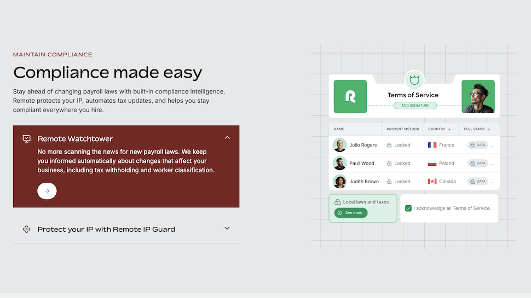Click the man's photo on green background
The image size is (531, 298).
click(478, 96)
